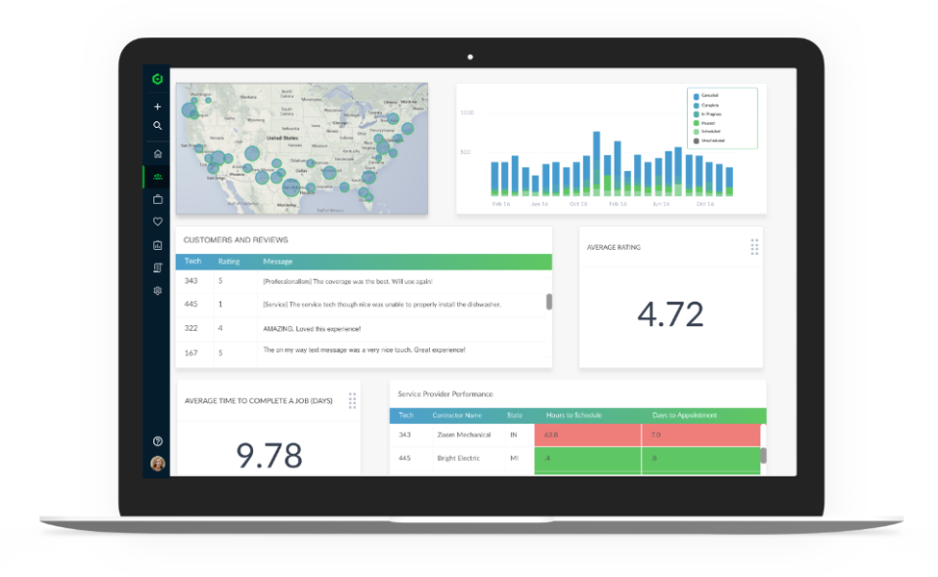Click the plus icon to create new item

pyautogui.click(x=157, y=106)
